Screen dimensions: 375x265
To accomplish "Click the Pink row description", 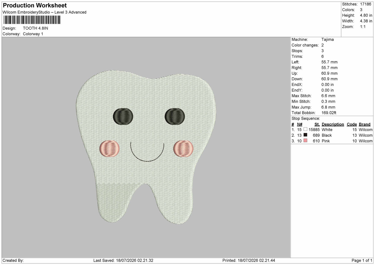I will pos(326,141).
